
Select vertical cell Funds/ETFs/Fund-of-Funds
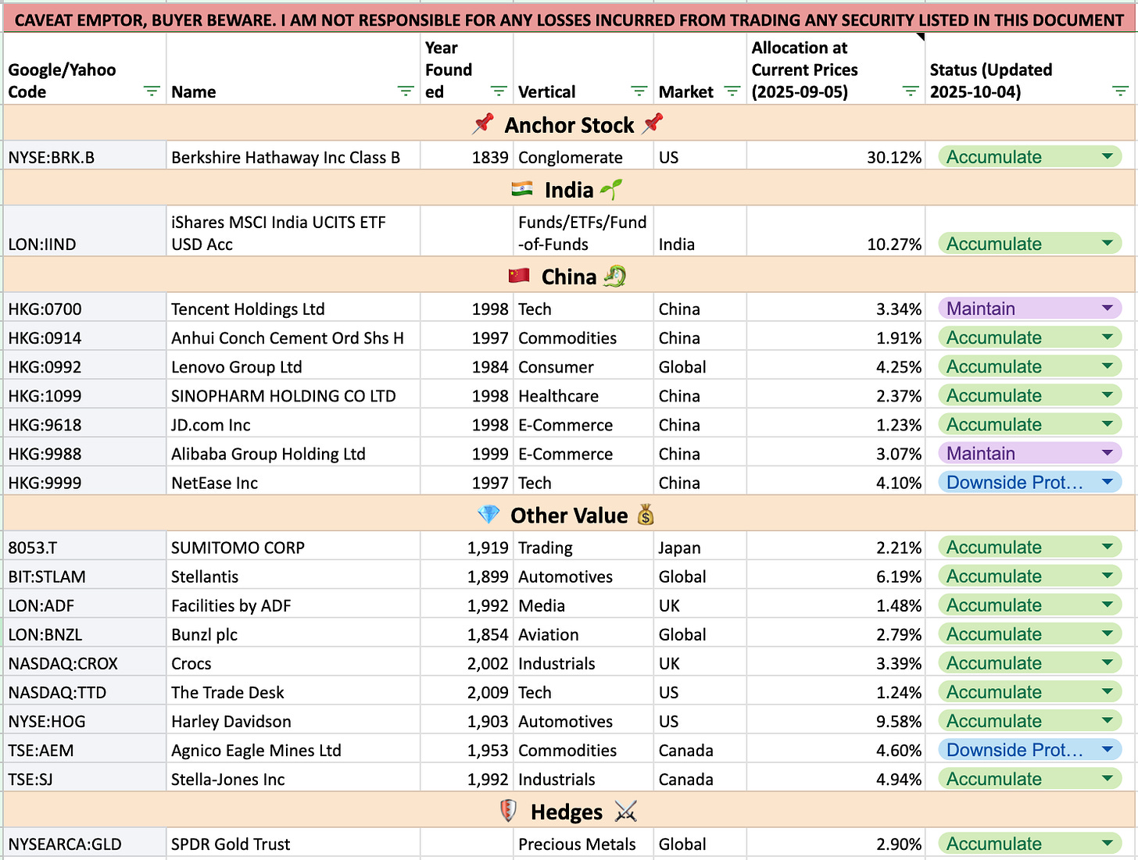coord(583,231)
